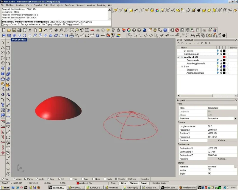Image resolution: width=238 pixels, height=190 pixels.
Task: Open Options with the gear icon
Action: pyautogui.click(x=155, y=30)
